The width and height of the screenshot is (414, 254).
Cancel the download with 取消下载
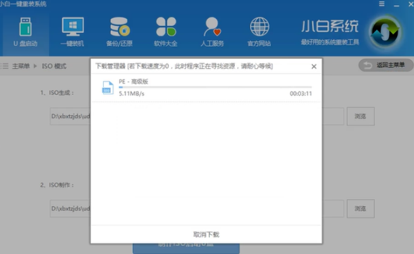tap(206, 234)
